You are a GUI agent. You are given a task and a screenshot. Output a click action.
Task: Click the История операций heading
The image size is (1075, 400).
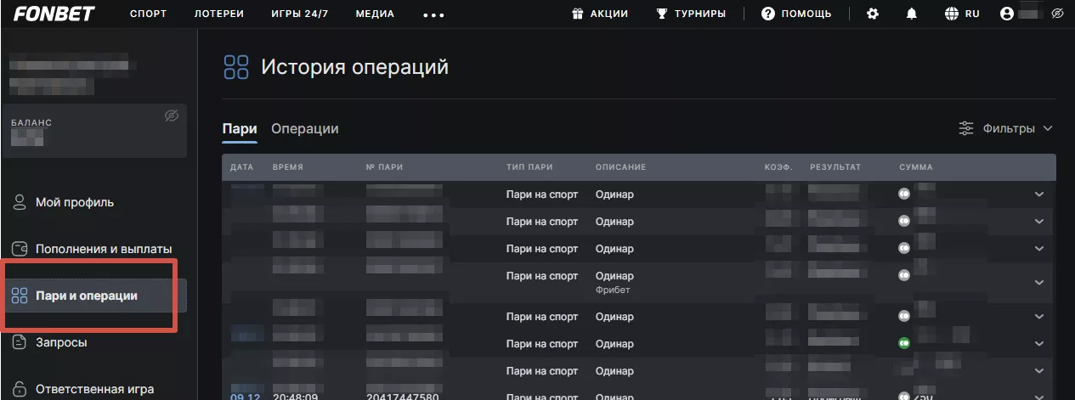(x=354, y=67)
